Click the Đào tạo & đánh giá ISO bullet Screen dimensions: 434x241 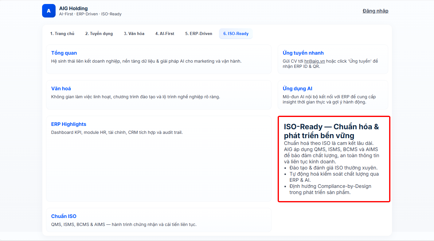click(333, 168)
